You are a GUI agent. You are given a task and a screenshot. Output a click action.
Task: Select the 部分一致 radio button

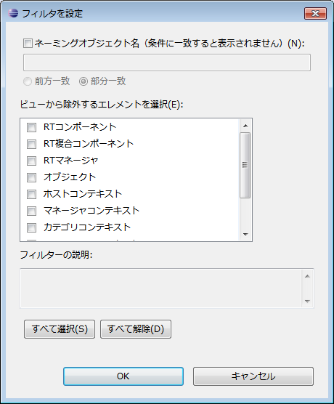83,81
